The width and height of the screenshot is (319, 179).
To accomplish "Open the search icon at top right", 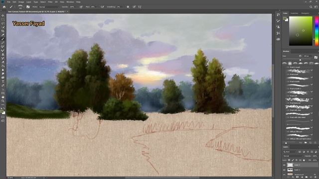I will (311, 6).
